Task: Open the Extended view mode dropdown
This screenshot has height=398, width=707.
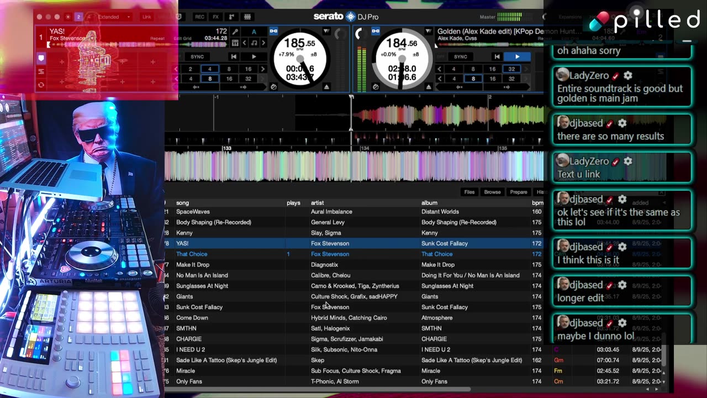Action: click(114, 17)
